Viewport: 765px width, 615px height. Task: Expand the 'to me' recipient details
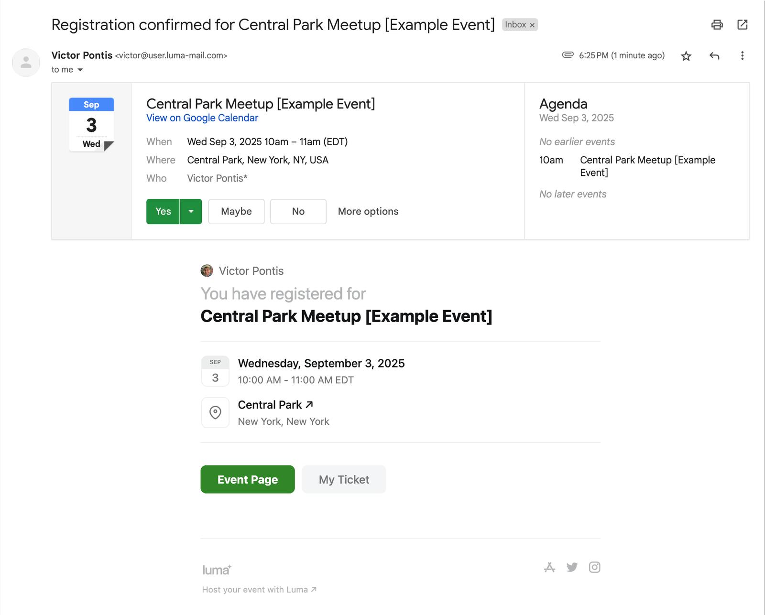click(x=80, y=70)
